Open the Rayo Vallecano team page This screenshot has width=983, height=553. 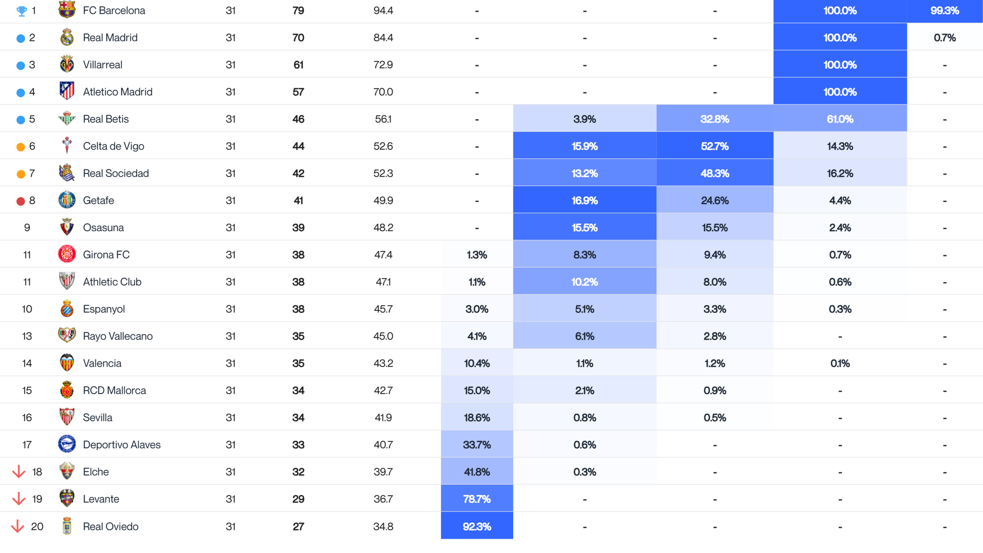pos(118,336)
